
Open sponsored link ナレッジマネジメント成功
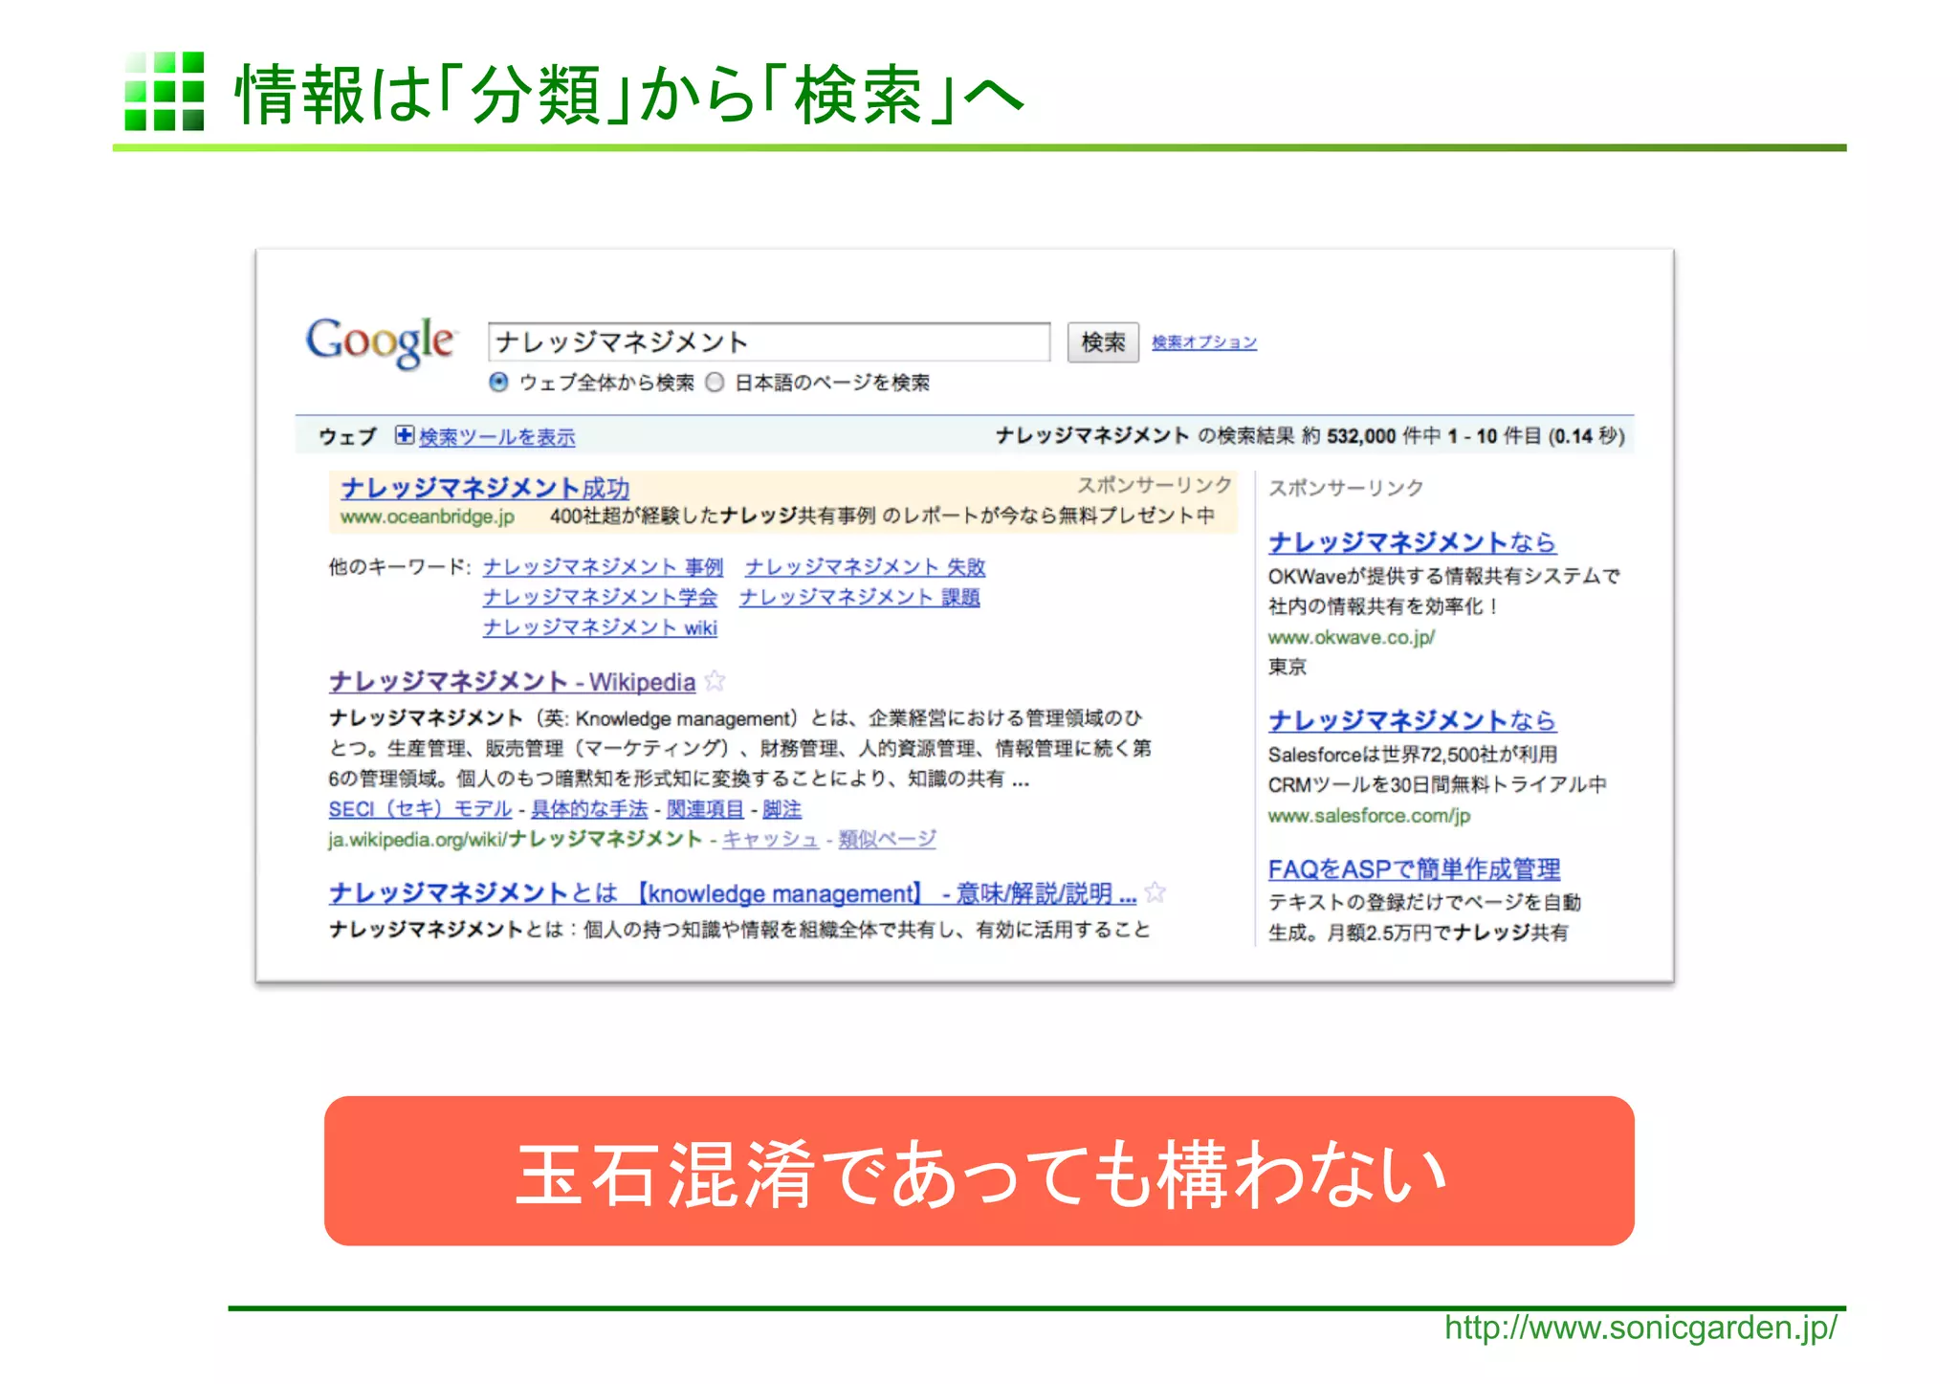(x=485, y=488)
